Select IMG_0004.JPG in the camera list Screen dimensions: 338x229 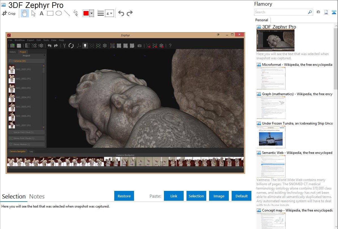(x=23, y=97)
